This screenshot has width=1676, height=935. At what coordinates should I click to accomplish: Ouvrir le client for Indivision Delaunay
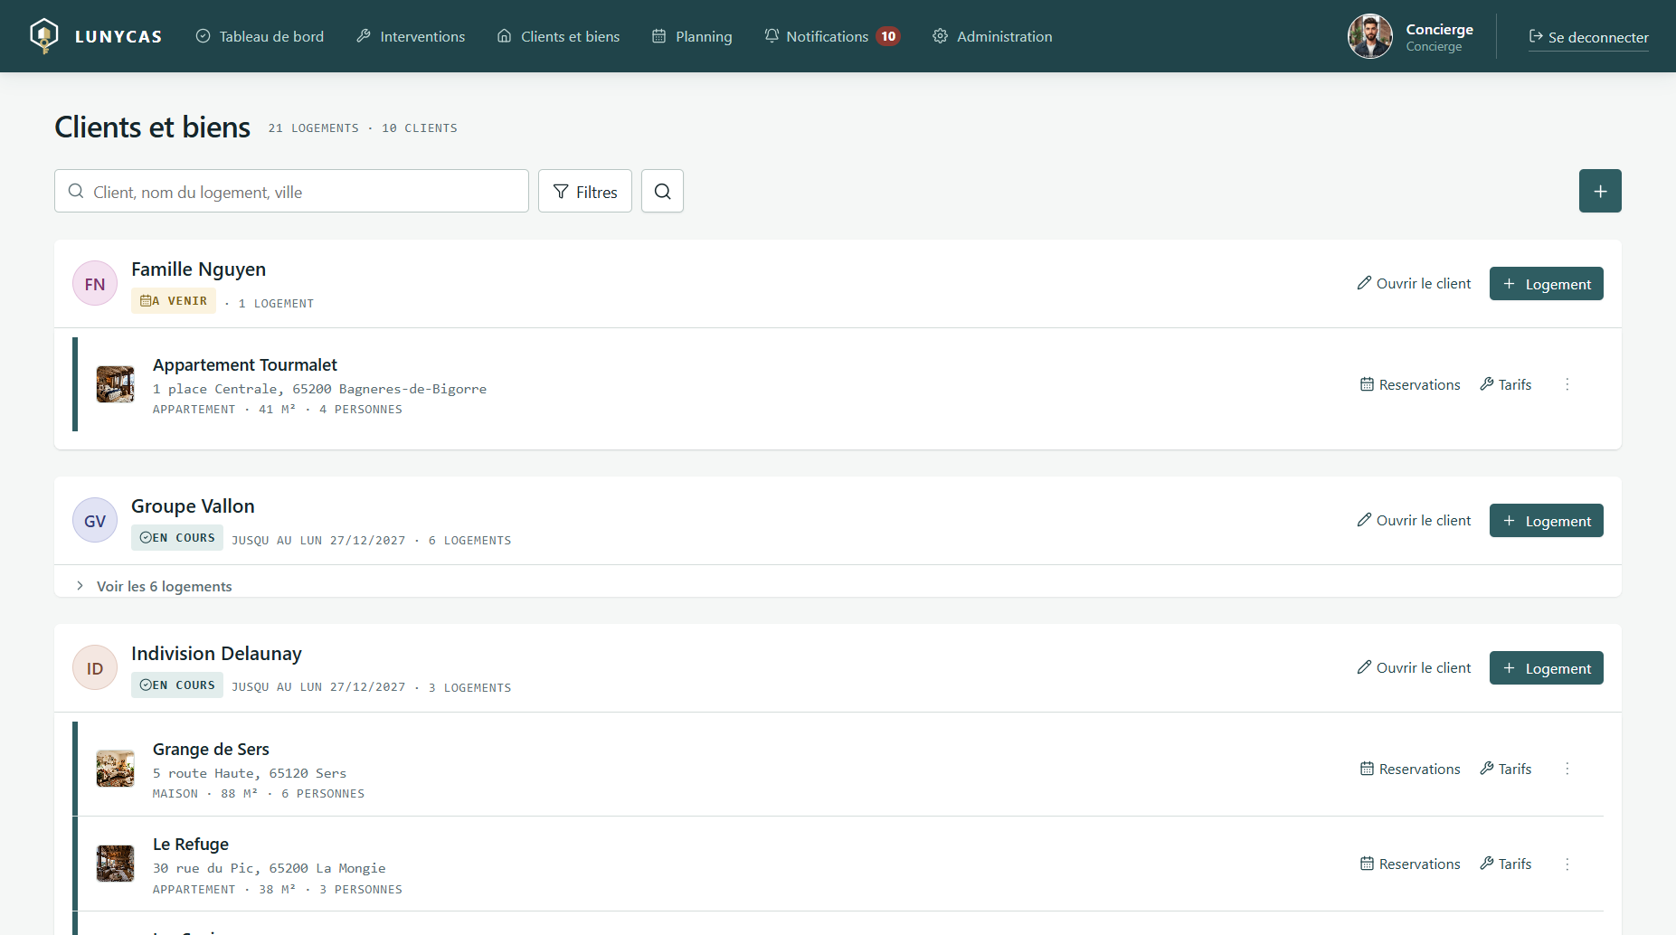(1414, 667)
